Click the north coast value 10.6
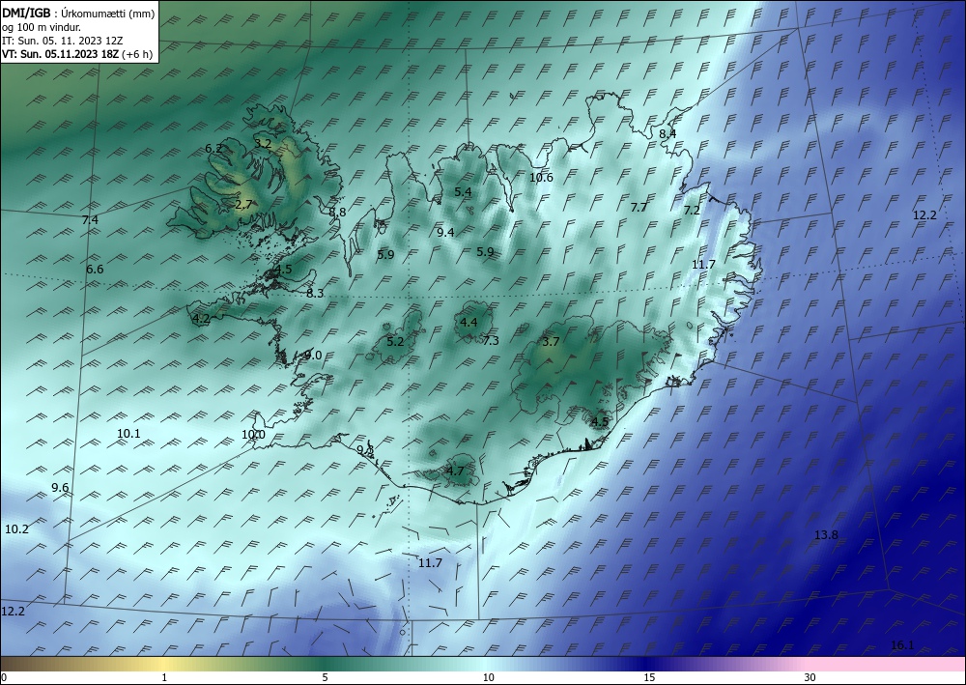 (x=542, y=178)
